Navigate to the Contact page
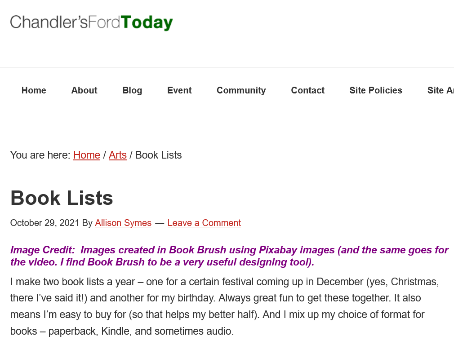 coord(307,90)
